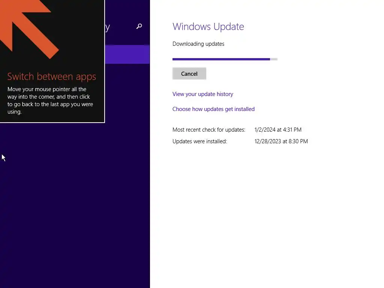Viewport: 384px width, 288px height.
Task: Click the search magnifier icon
Action: pyautogui.click(x=139, y=26)
